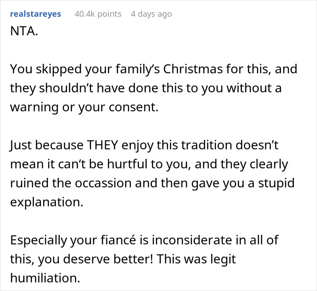Click the word 'explanation.'

(x=47, y=202)
